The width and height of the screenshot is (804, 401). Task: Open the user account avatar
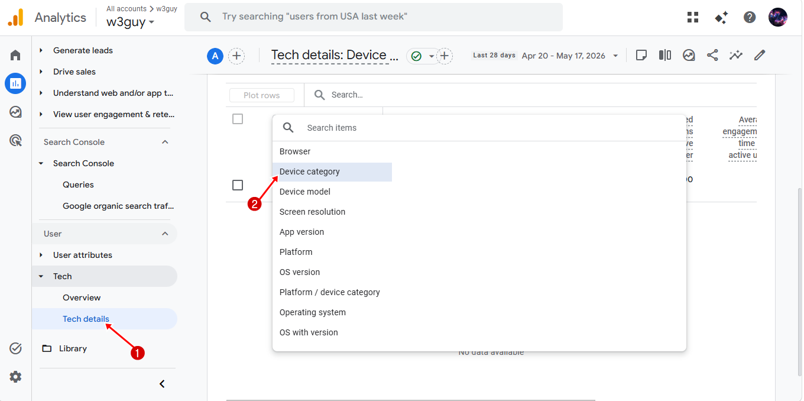(x=778, y=17)
